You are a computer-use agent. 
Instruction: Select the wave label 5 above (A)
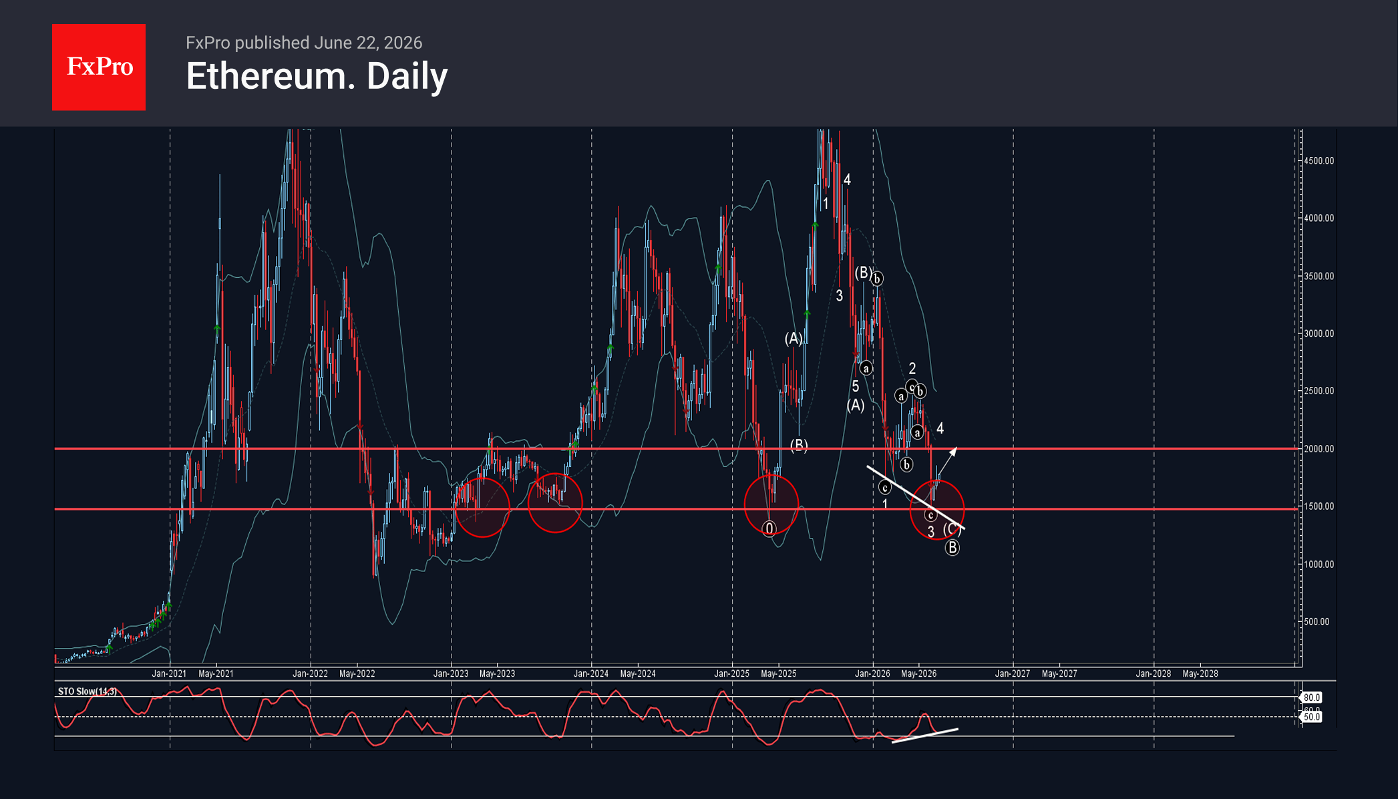click(856, 387)
